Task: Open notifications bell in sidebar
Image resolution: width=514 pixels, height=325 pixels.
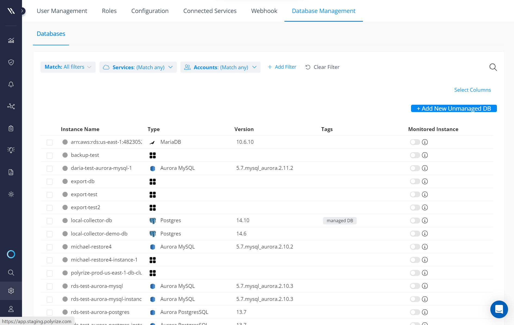Action: tap(11, 84)
